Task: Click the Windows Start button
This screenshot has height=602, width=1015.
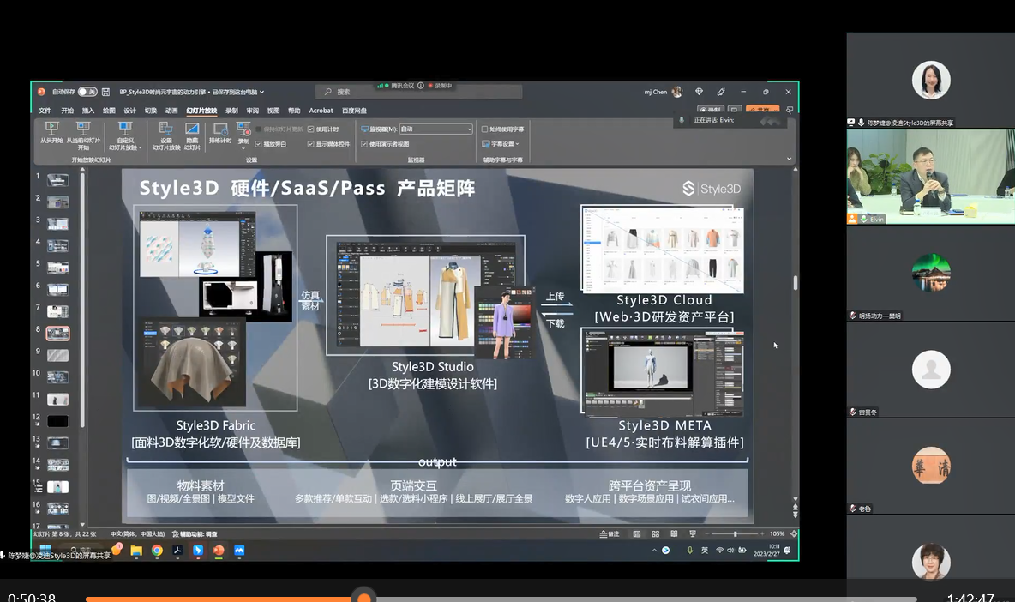Action: point(45,551)
